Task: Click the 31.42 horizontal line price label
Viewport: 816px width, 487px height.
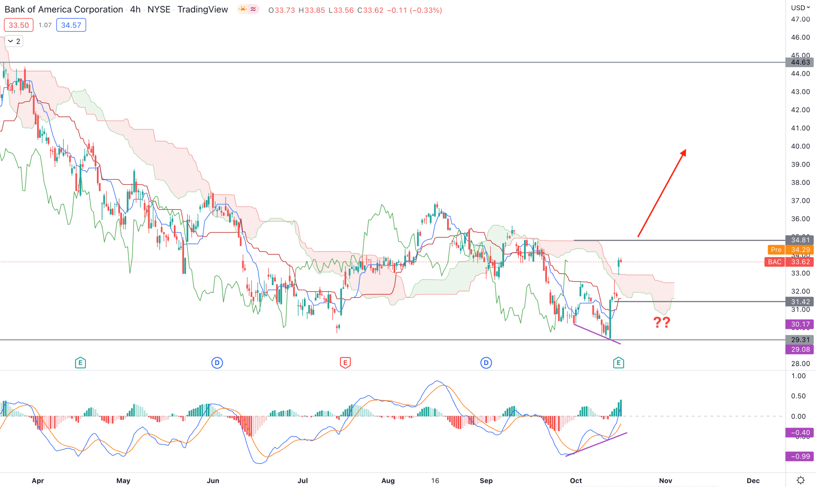Action: click(x=800, y=302)
